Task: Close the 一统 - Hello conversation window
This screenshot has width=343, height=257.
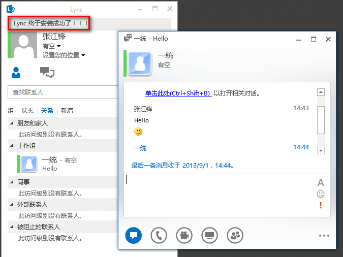Action: (328, 39)
